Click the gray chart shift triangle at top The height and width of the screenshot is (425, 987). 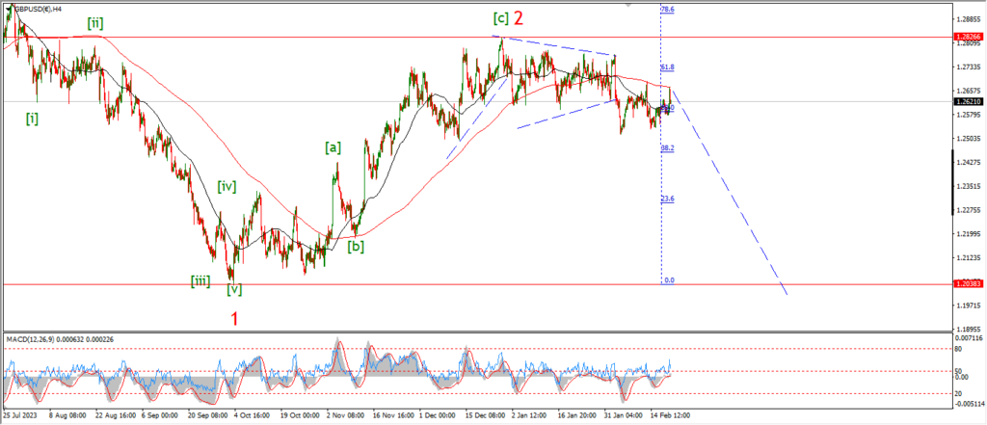click(x=629, y=5)
